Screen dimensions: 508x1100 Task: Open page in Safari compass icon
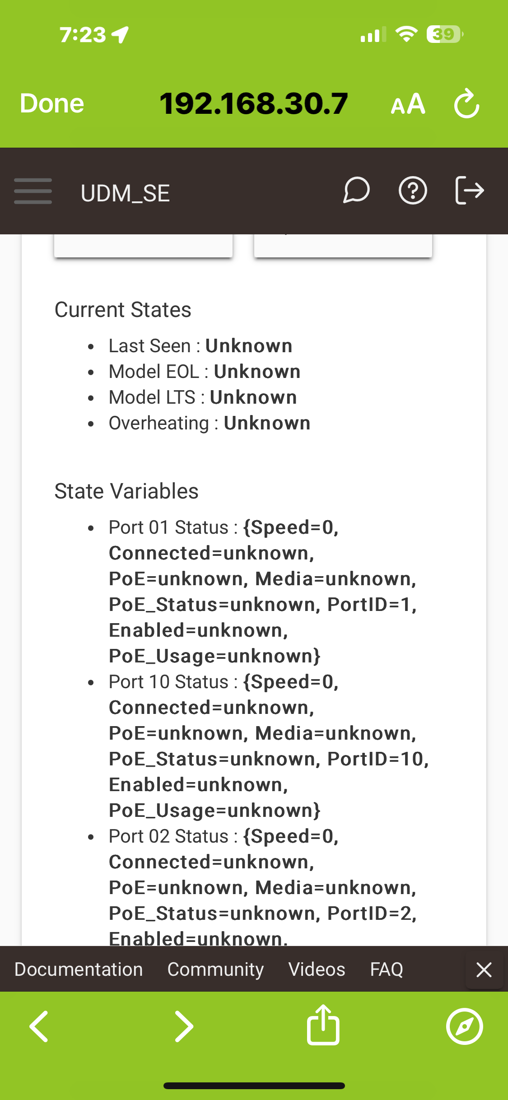tap(465, 1026)
